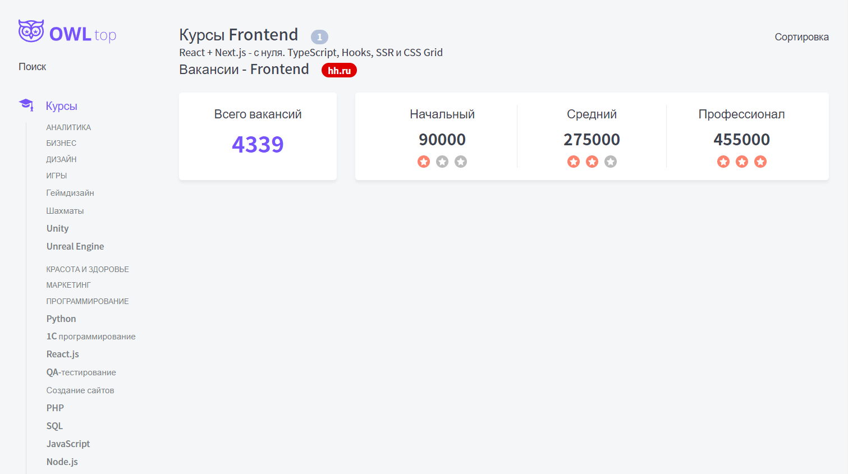This screenshot has width=848, height=474.
Task: Click the graduation cap icon beside Курсы
Action: 26,105
